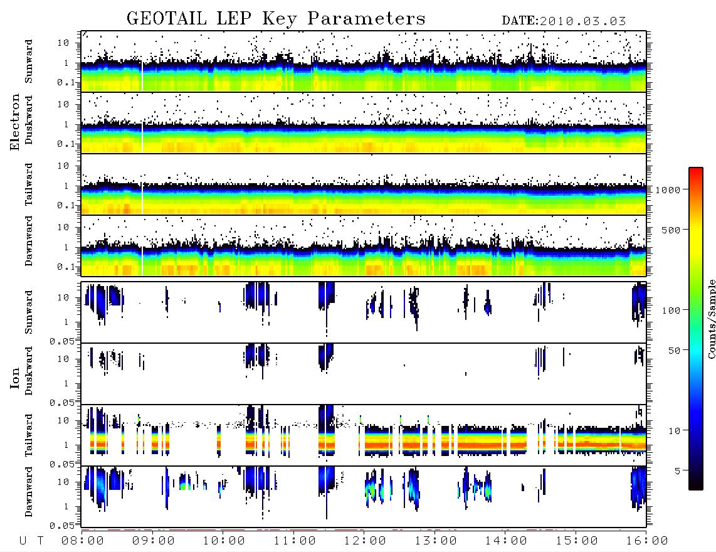Image resolution: width=716 pixels, height=552 pixels.
Task: Click the Ion 'Dawnward' panel label
Action: point(29,492)
